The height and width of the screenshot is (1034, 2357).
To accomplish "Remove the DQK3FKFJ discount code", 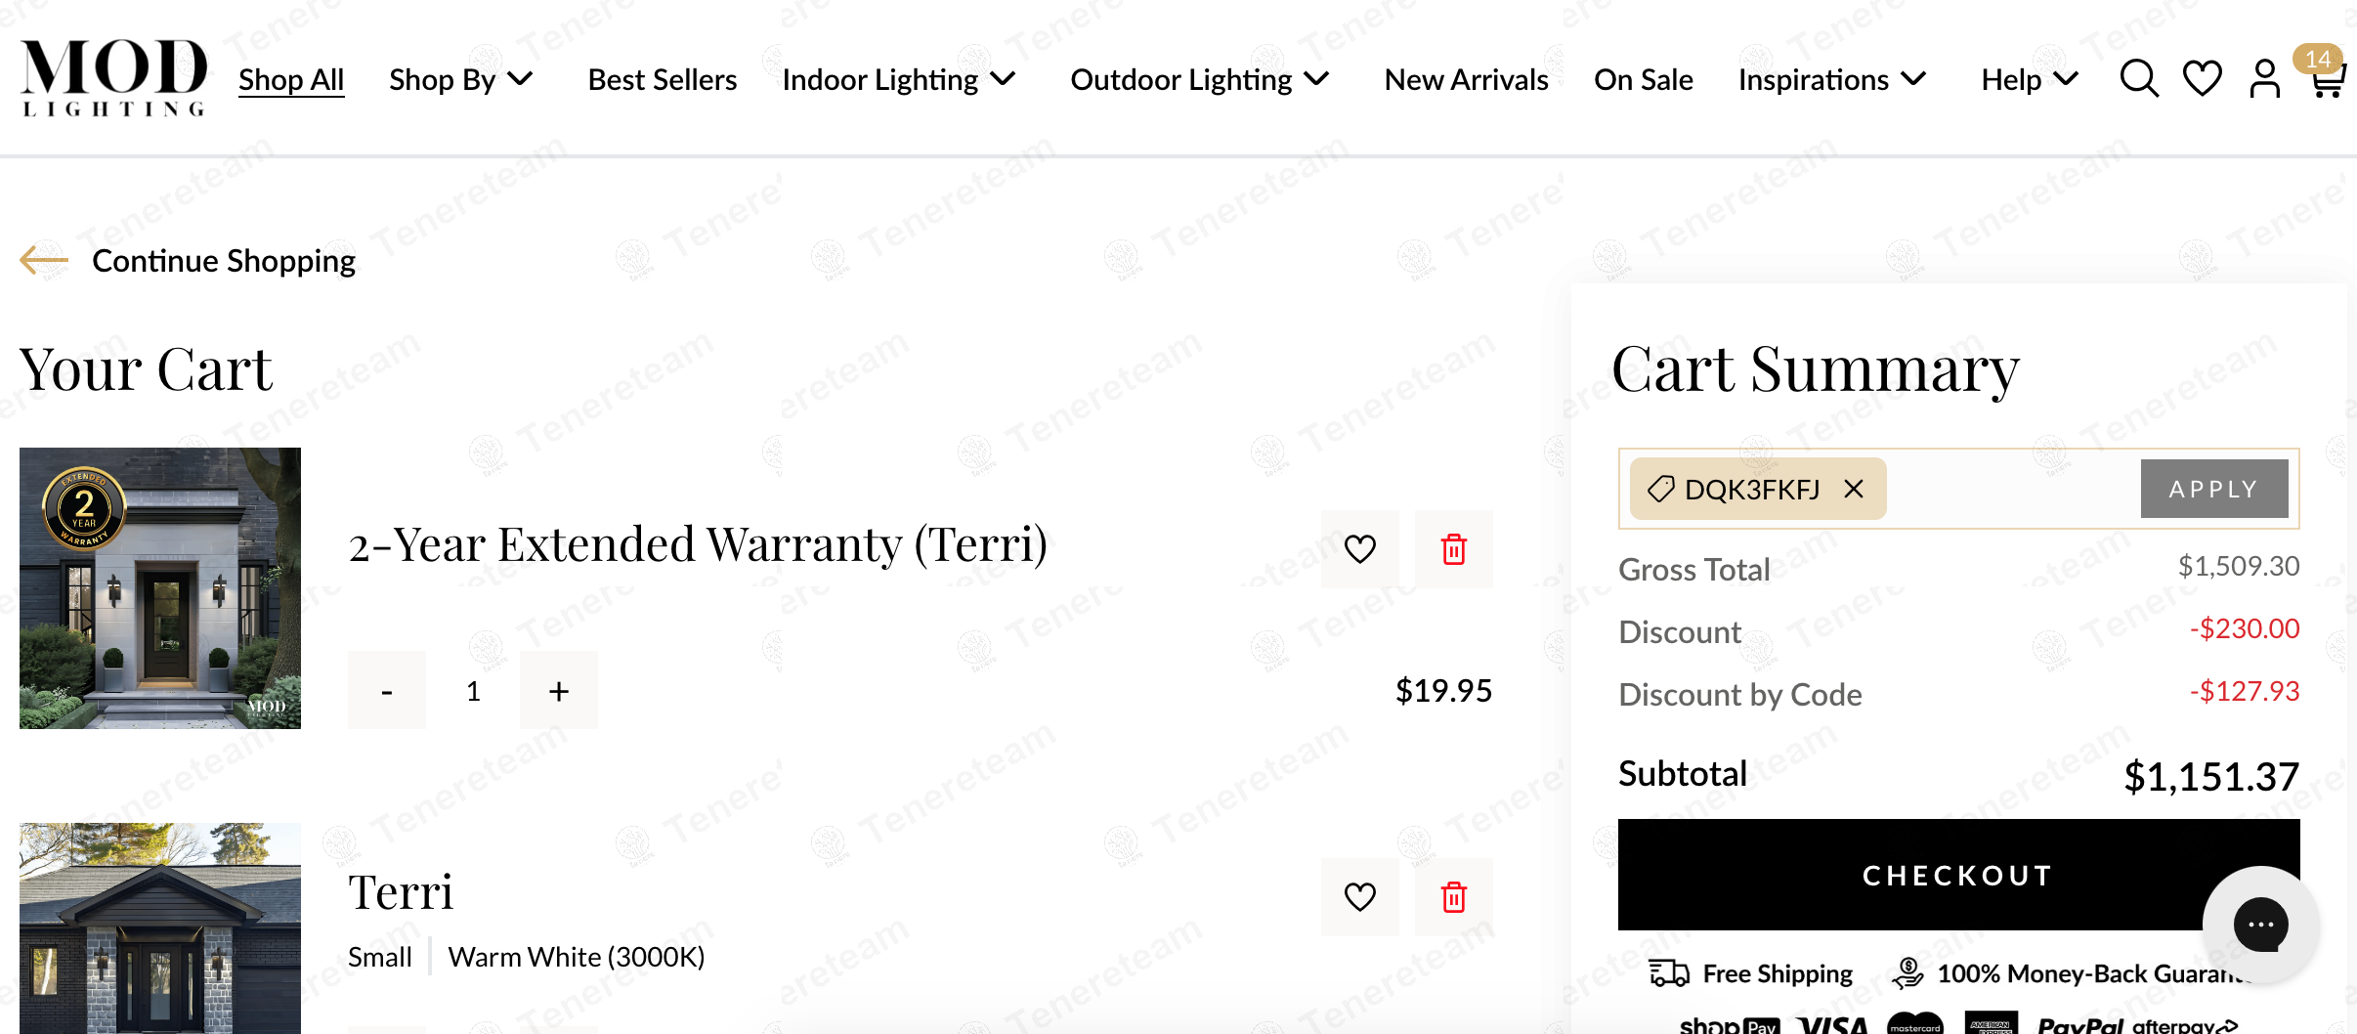I will pyautogui.click(x=1853, y=489).
